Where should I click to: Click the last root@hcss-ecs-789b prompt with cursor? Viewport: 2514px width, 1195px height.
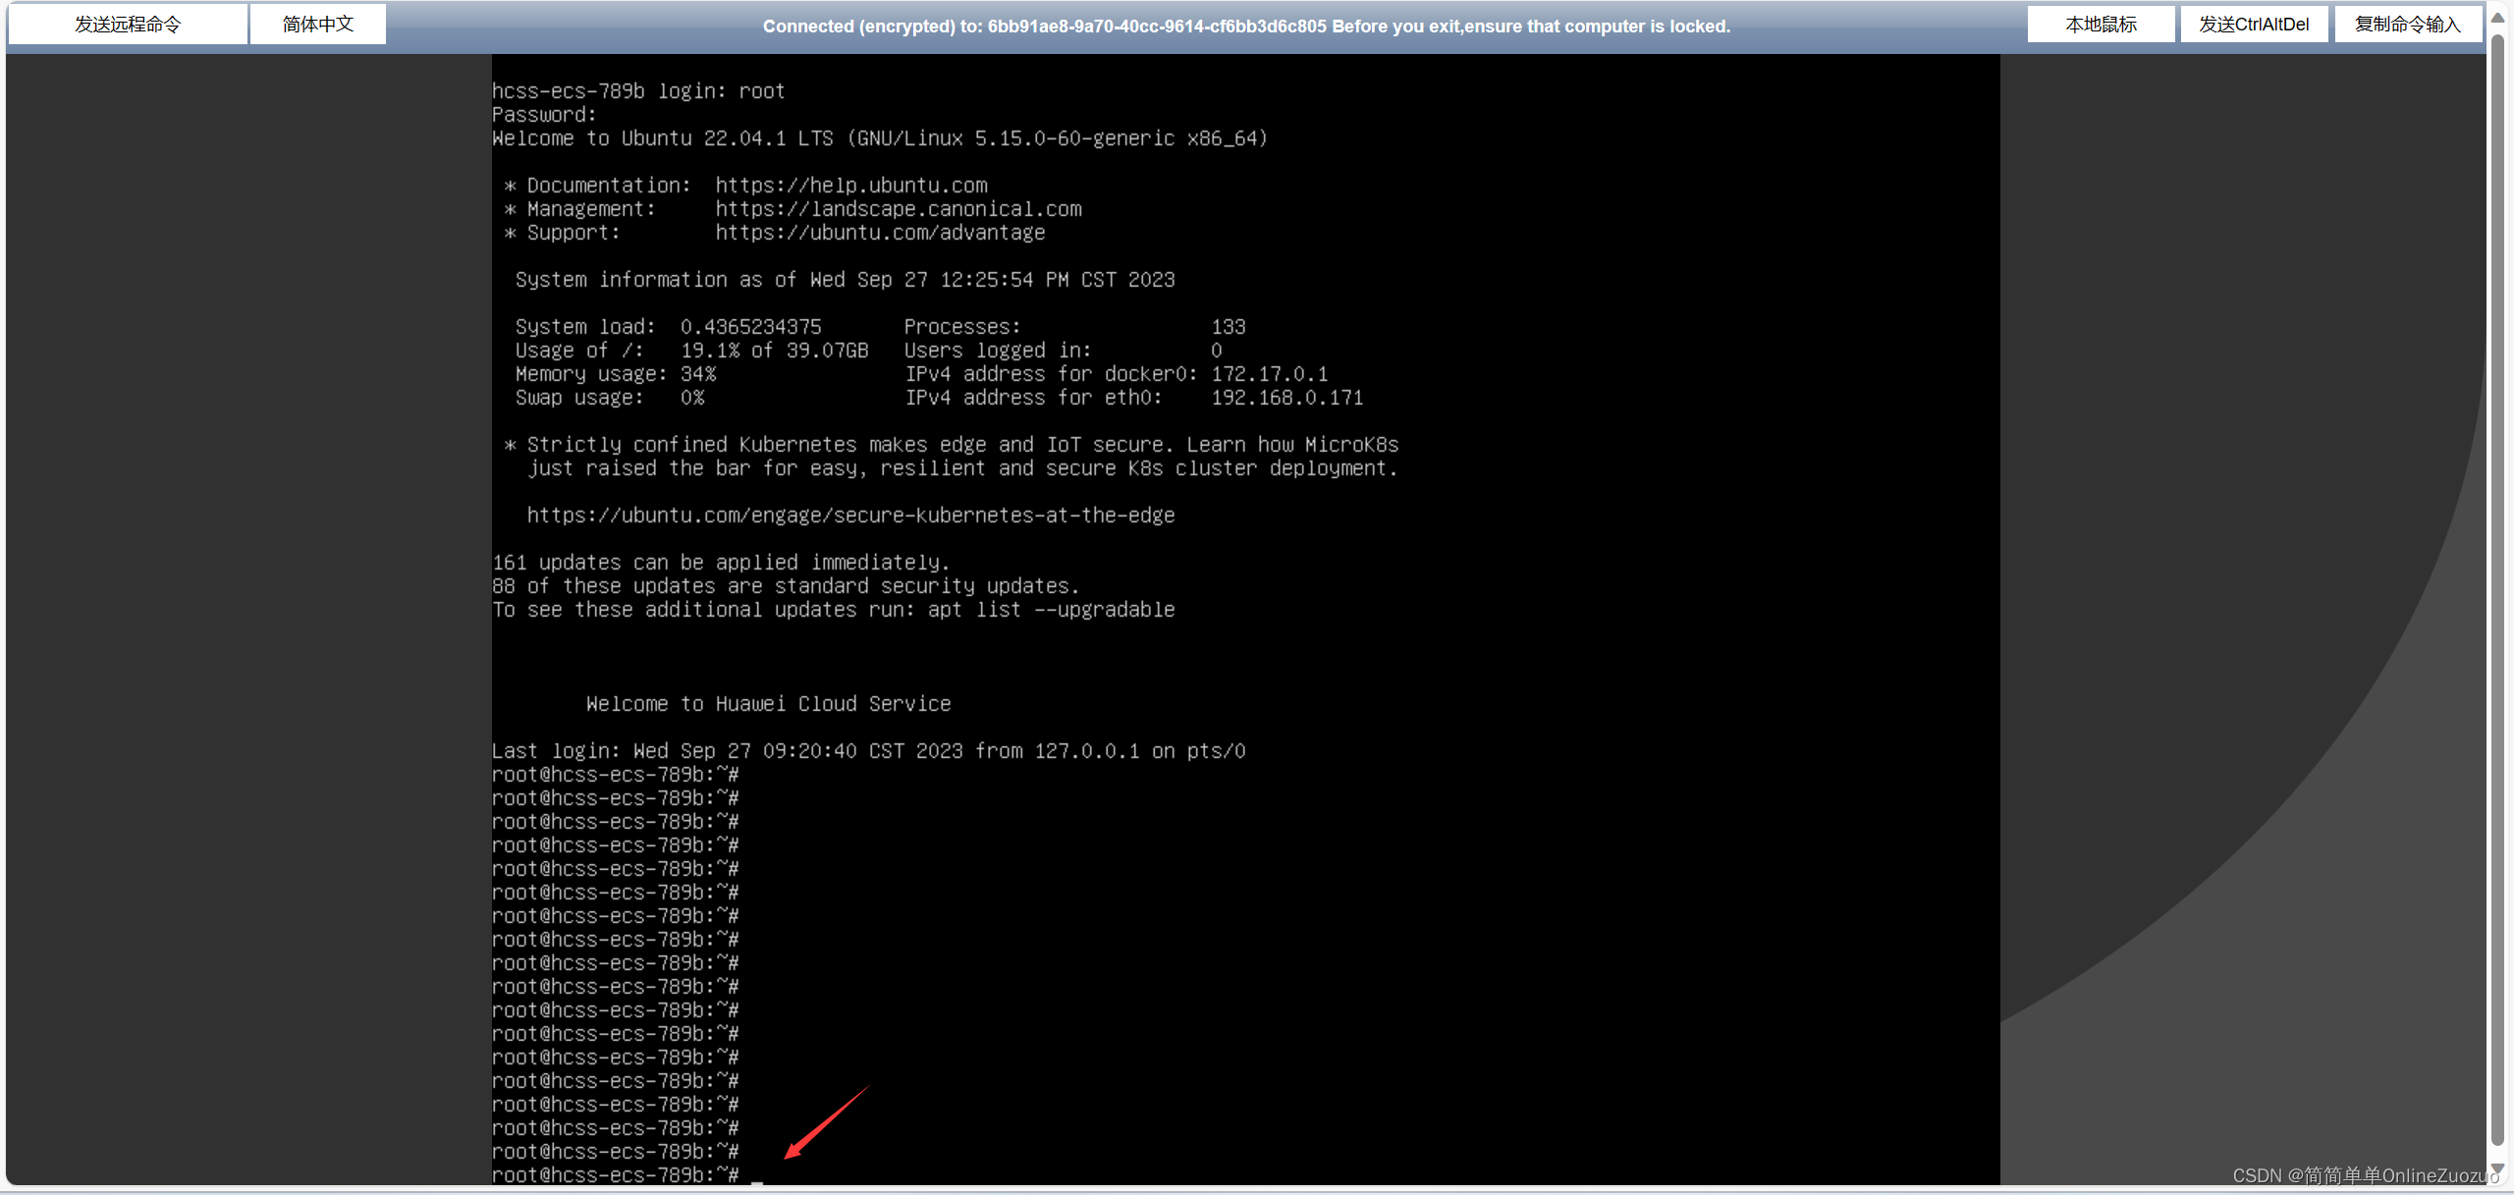tap(628, 1175)
